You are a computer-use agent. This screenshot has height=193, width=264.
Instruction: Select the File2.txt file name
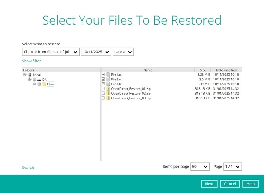tap(117, 79)
